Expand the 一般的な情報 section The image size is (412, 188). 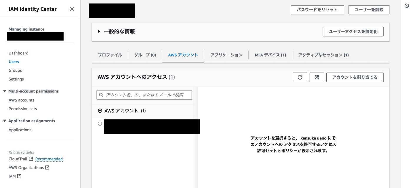99,31
